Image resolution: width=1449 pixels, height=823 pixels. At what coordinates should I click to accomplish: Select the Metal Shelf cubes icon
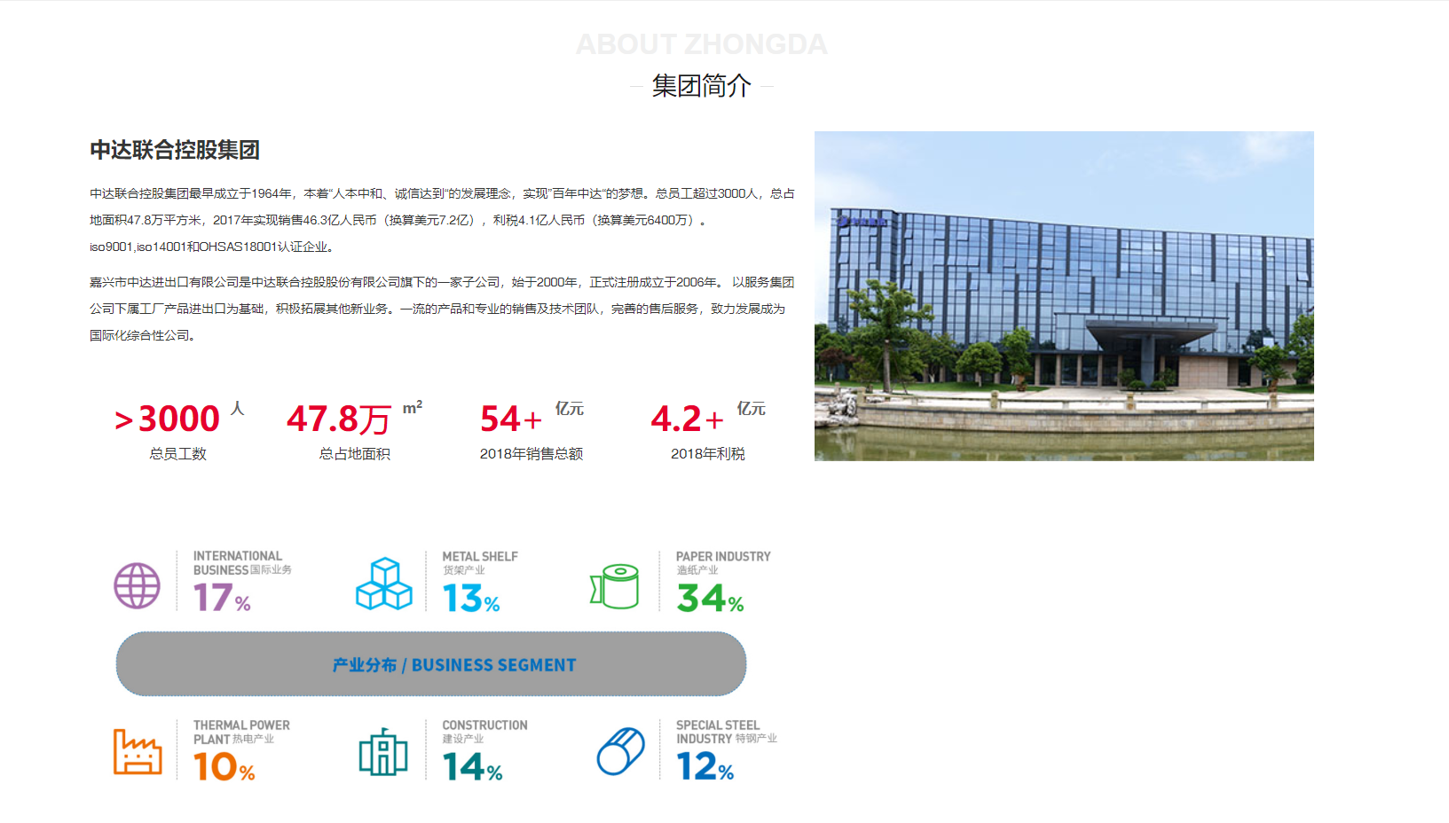pyautogui.click(x=384, y=584)
